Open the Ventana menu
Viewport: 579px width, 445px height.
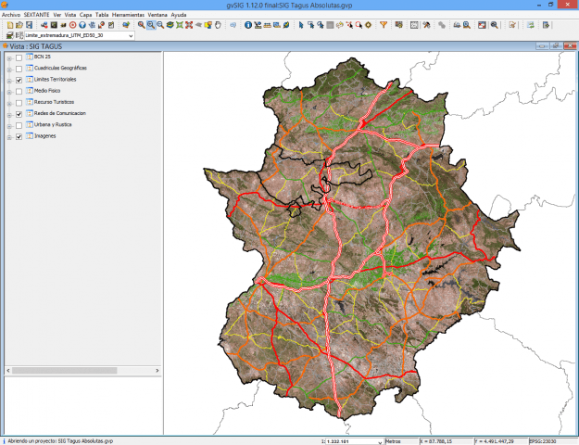[x=157, y=15]
